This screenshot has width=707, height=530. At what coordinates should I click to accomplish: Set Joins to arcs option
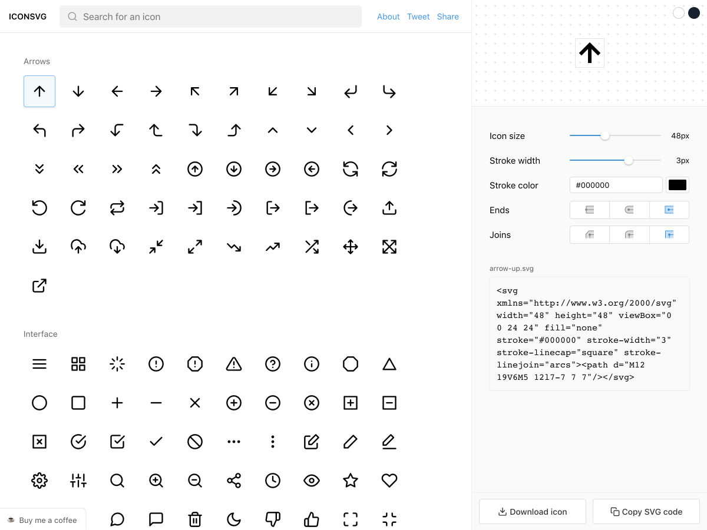coord(669,234)
